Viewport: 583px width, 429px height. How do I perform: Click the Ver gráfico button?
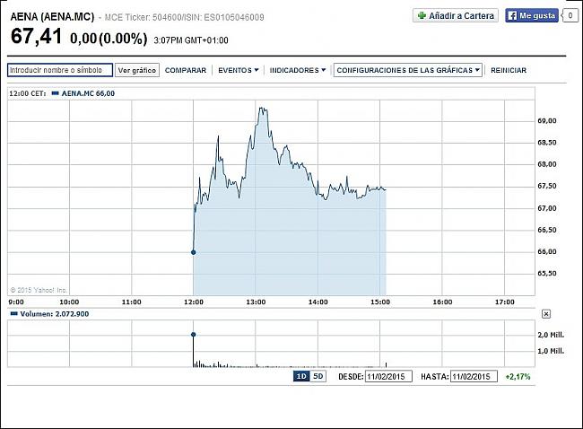[x=137, y=70]
